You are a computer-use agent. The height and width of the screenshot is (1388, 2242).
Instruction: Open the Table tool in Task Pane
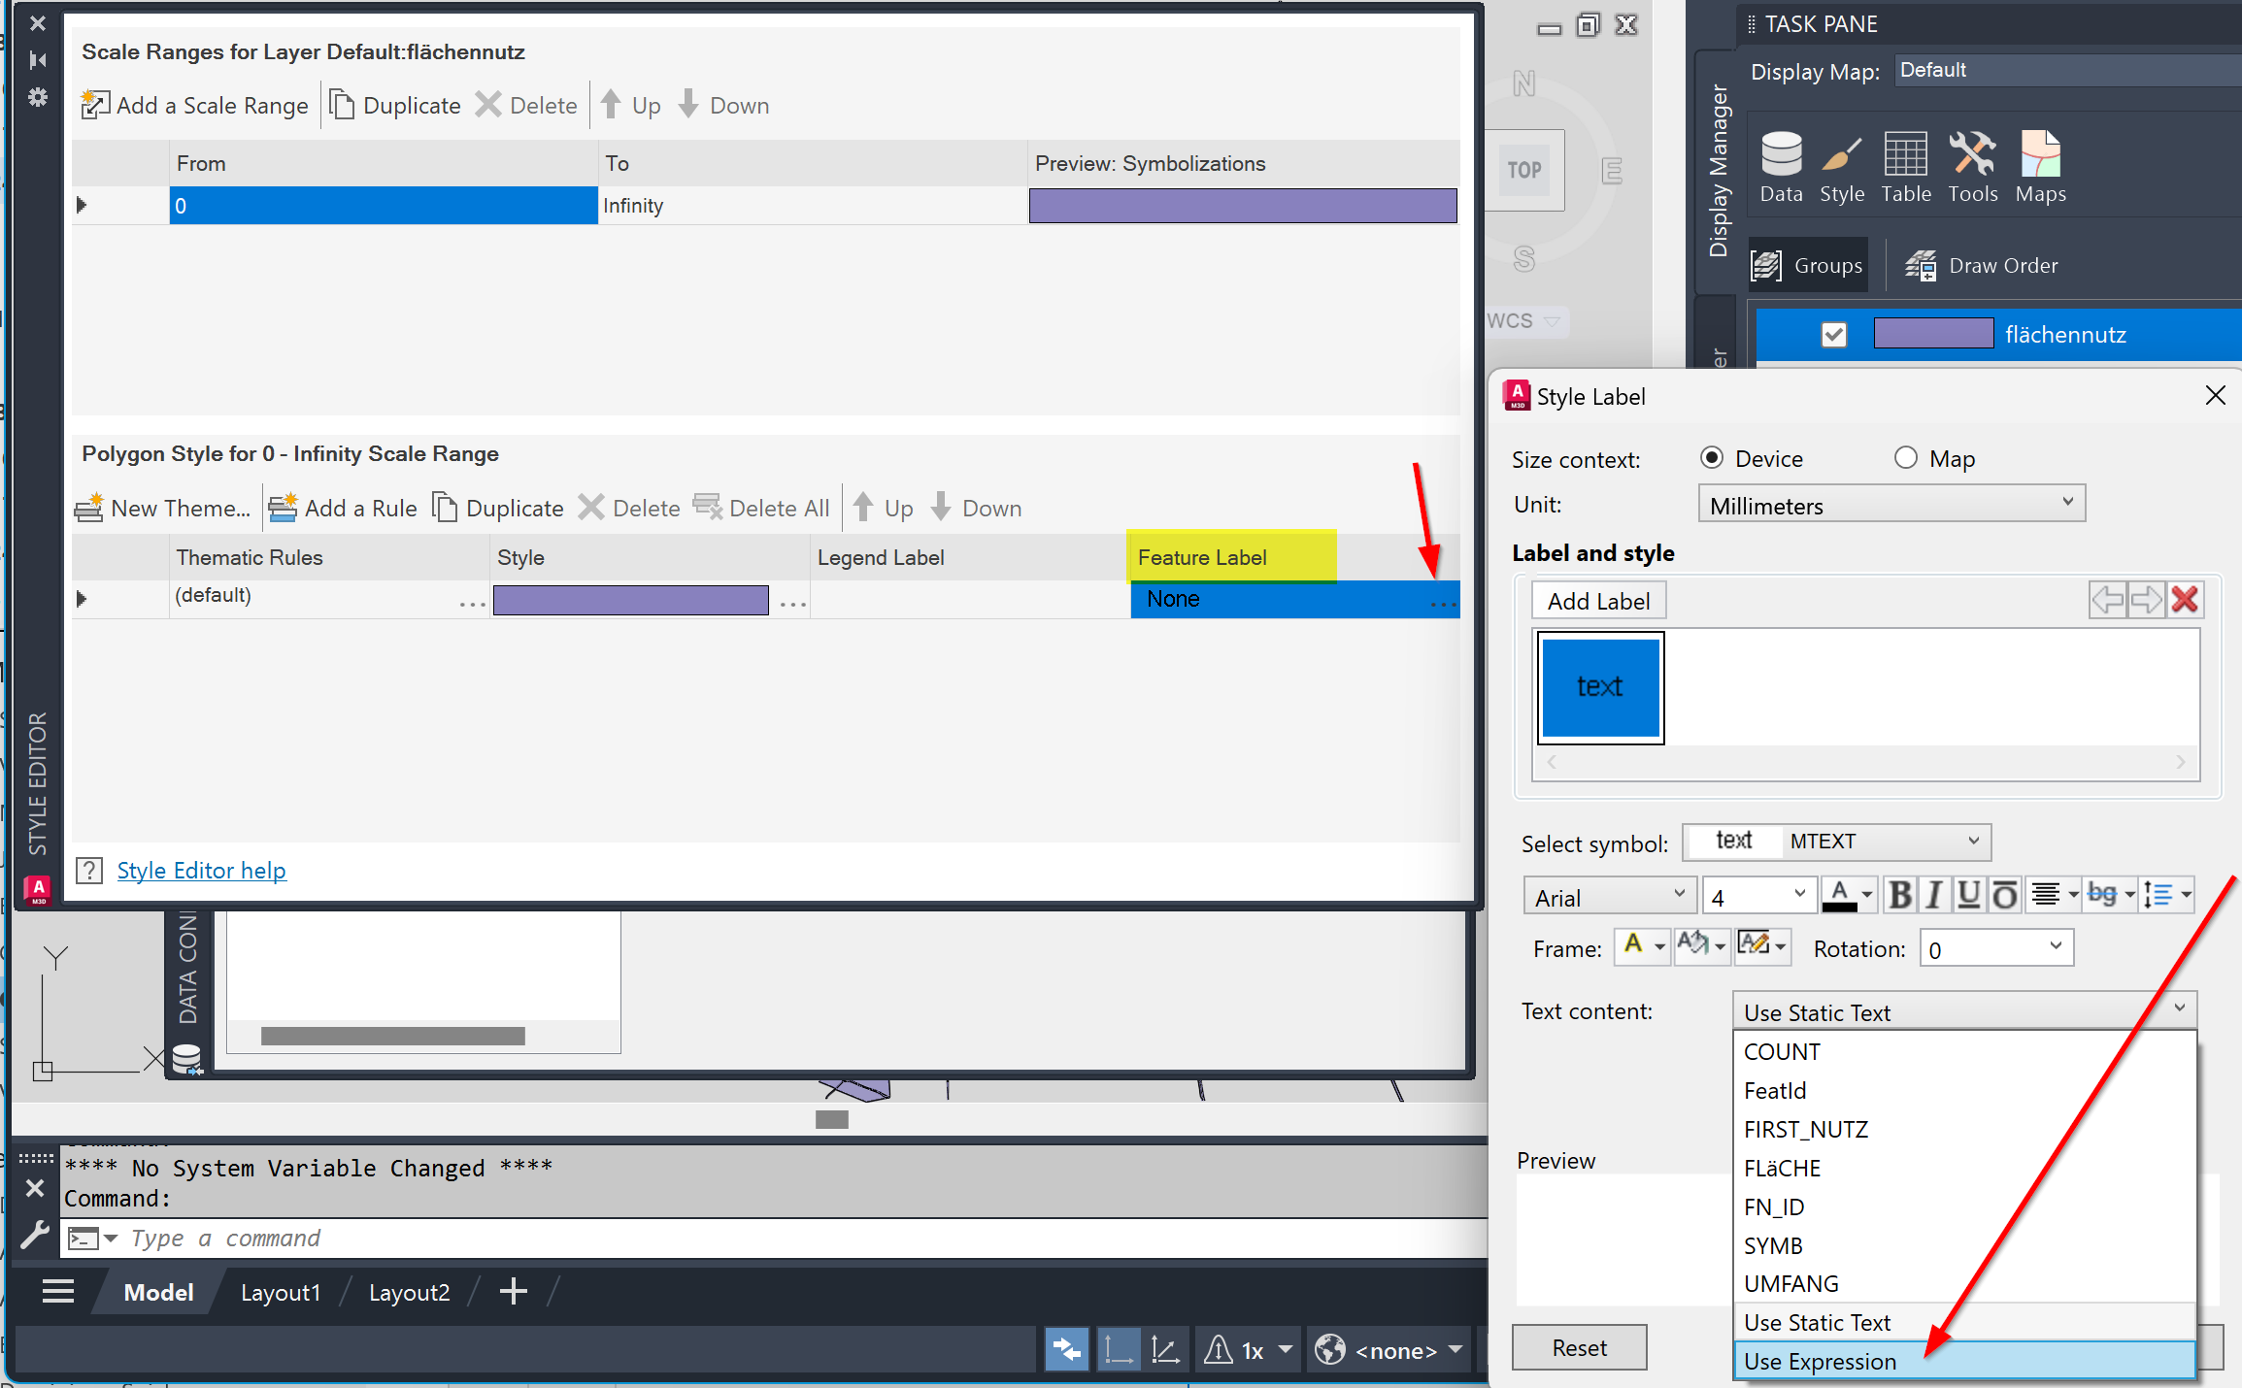[x=1906, y=167]
